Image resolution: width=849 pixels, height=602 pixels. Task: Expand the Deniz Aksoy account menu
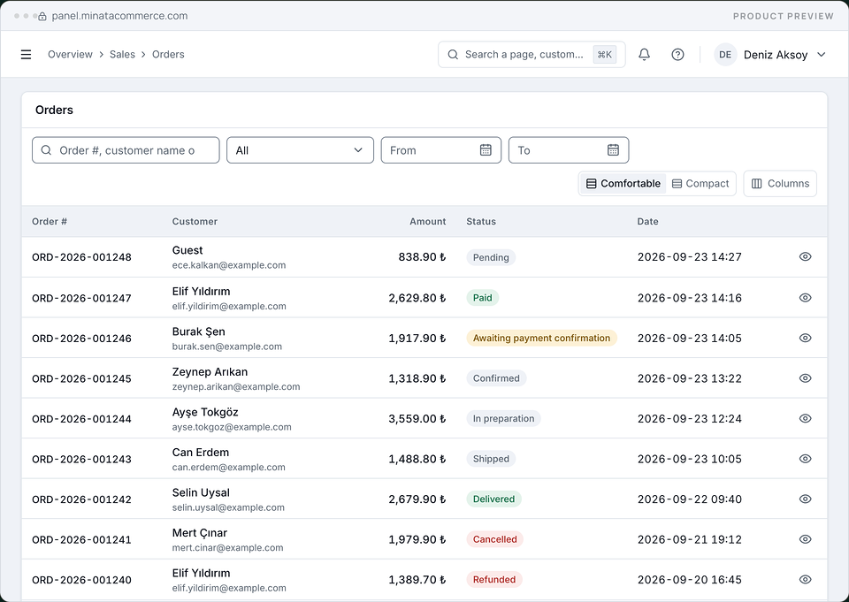[821, 55]
